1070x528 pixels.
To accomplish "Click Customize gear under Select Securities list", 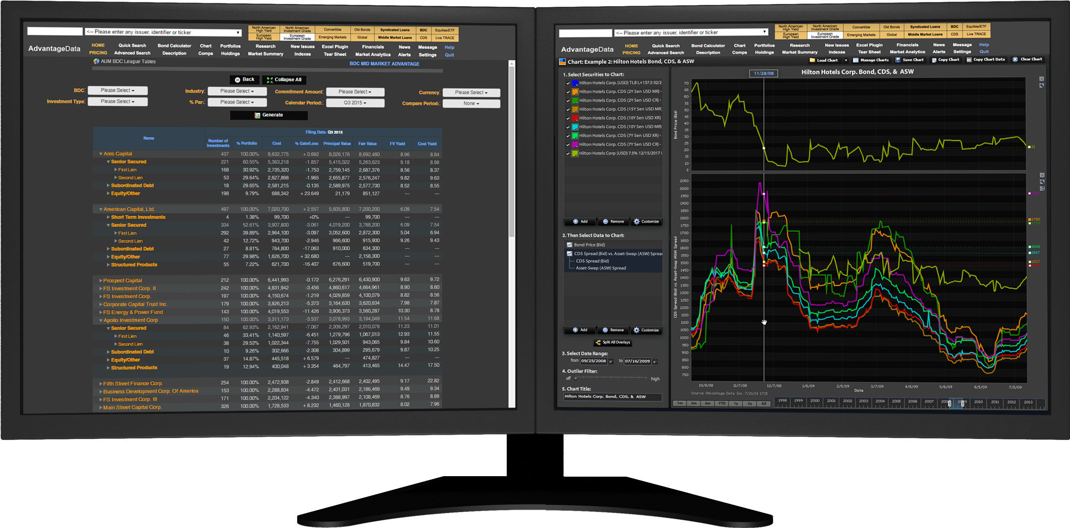I will point(646,221).
